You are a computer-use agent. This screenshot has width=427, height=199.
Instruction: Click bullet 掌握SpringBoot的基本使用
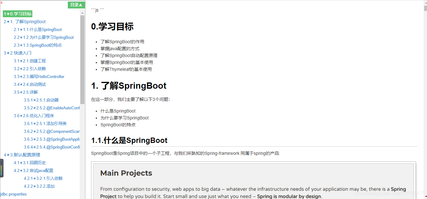127,62
